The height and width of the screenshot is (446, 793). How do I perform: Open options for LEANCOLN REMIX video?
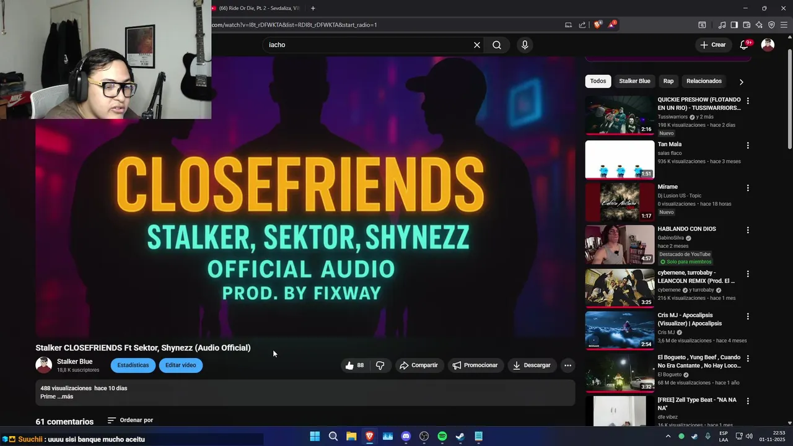748,273
